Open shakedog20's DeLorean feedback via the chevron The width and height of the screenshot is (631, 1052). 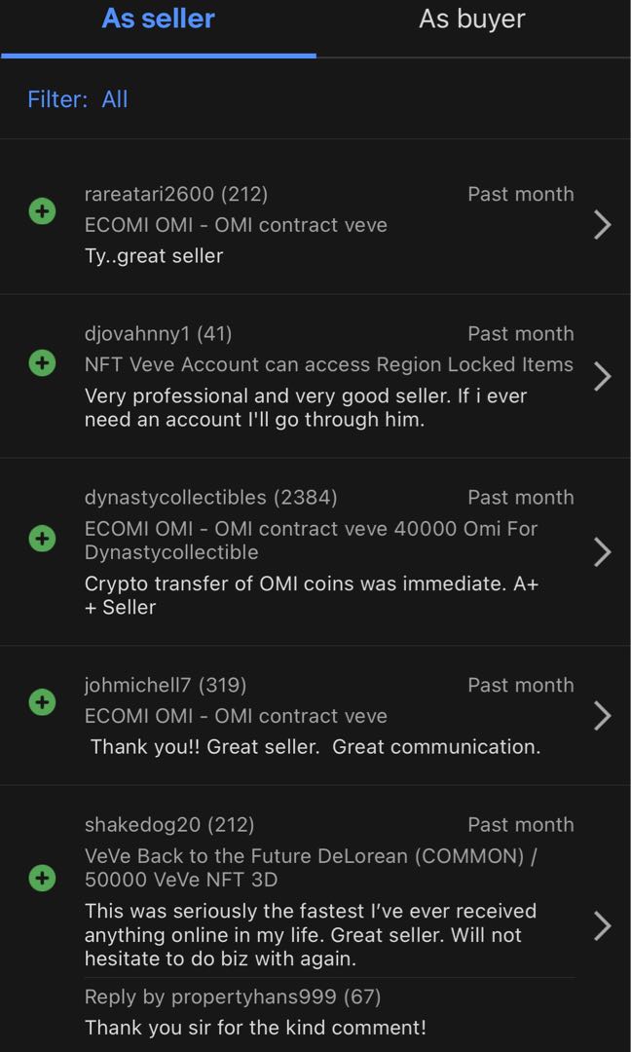point(603,926)
